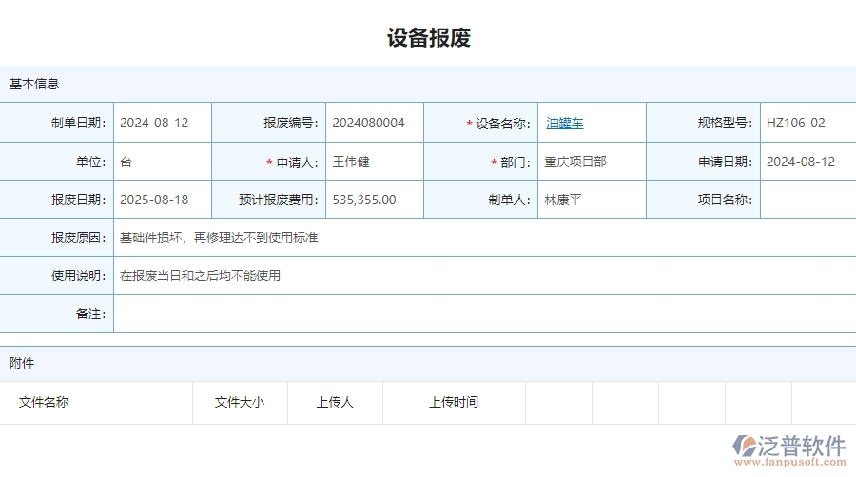This screenshot has height=477, width=856.
Task: Click the 单位 field containing 台
Action: [x=162, y=162]
